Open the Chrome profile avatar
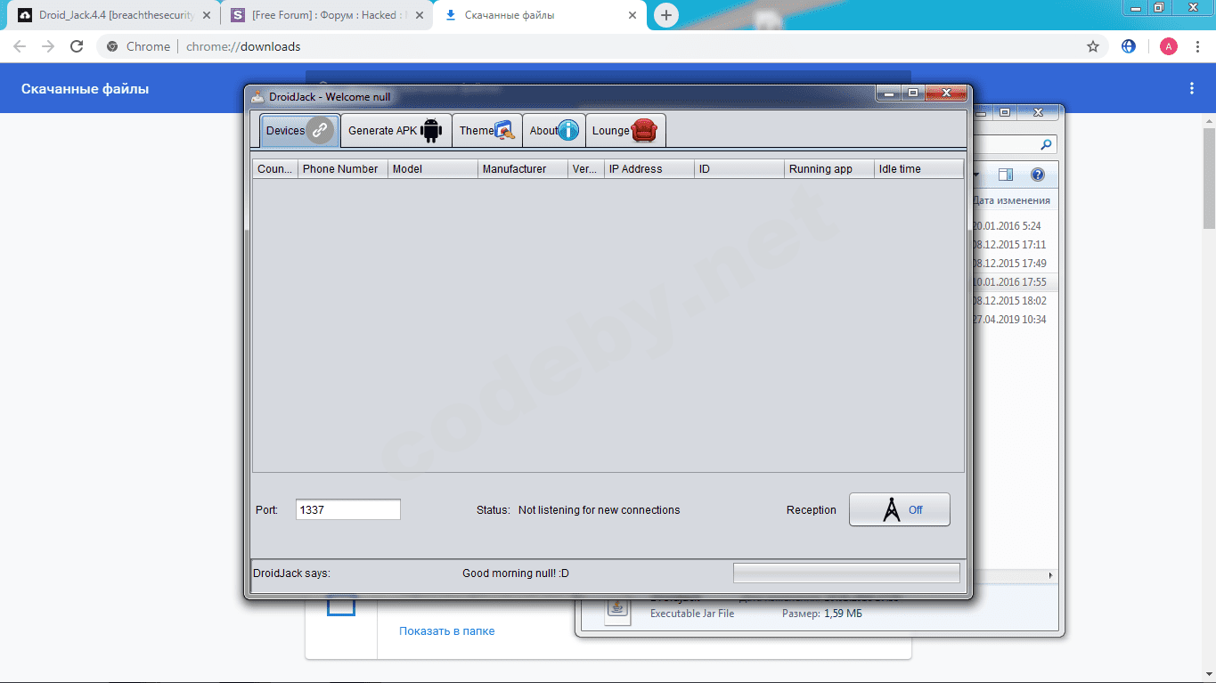1216x683 pixels. pos(1168,46)
